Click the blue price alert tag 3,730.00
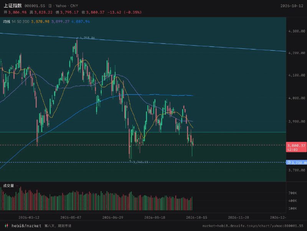Viewport: 307px width, 231px height. point(297,162)
